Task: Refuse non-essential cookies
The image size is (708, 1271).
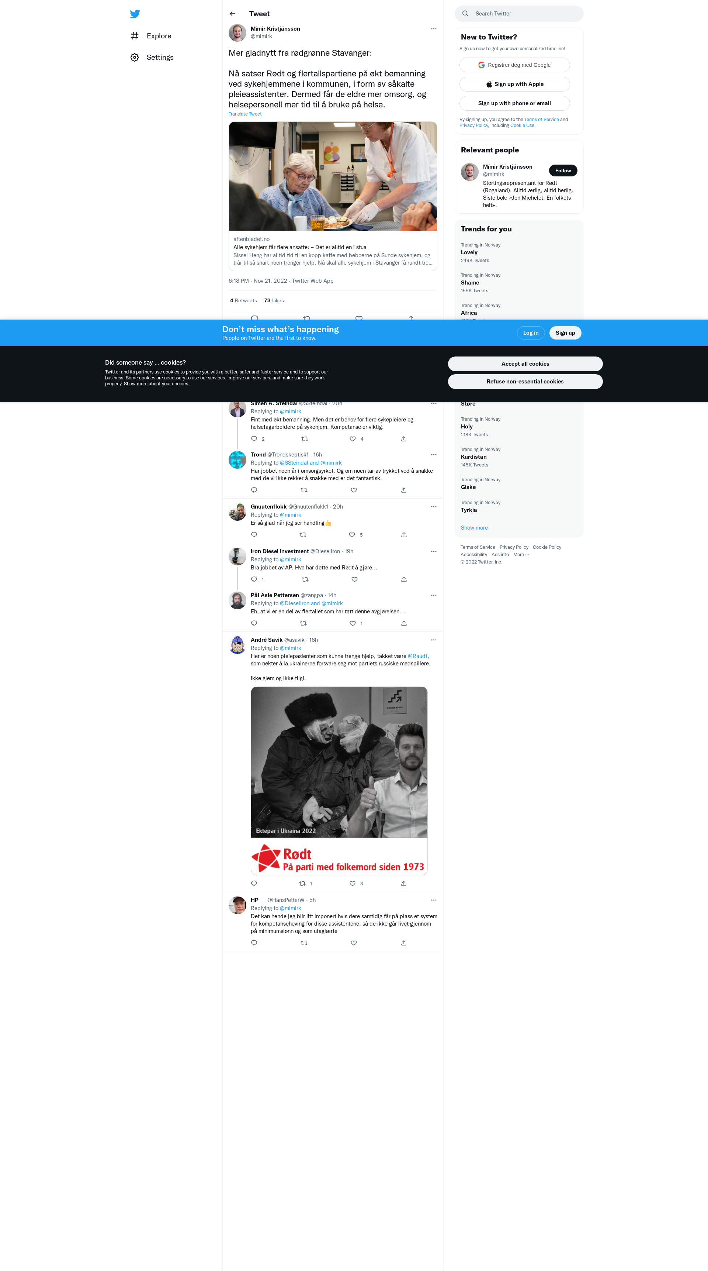Action: click(x=525, y=382)
